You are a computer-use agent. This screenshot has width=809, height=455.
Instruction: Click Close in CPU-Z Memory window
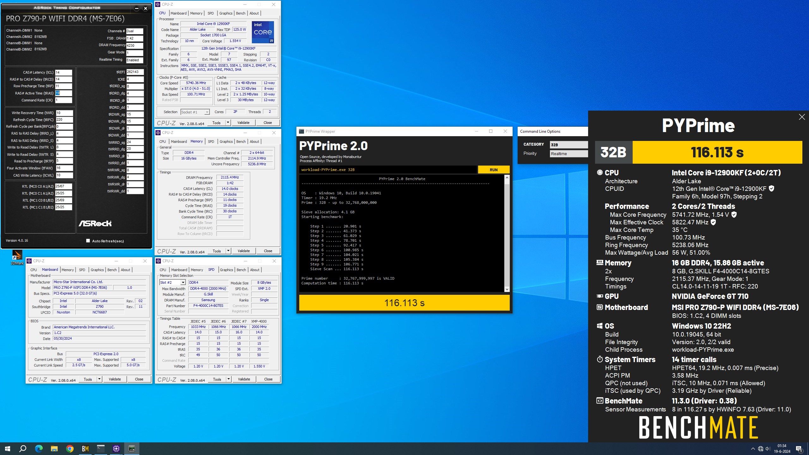point(268,251)
